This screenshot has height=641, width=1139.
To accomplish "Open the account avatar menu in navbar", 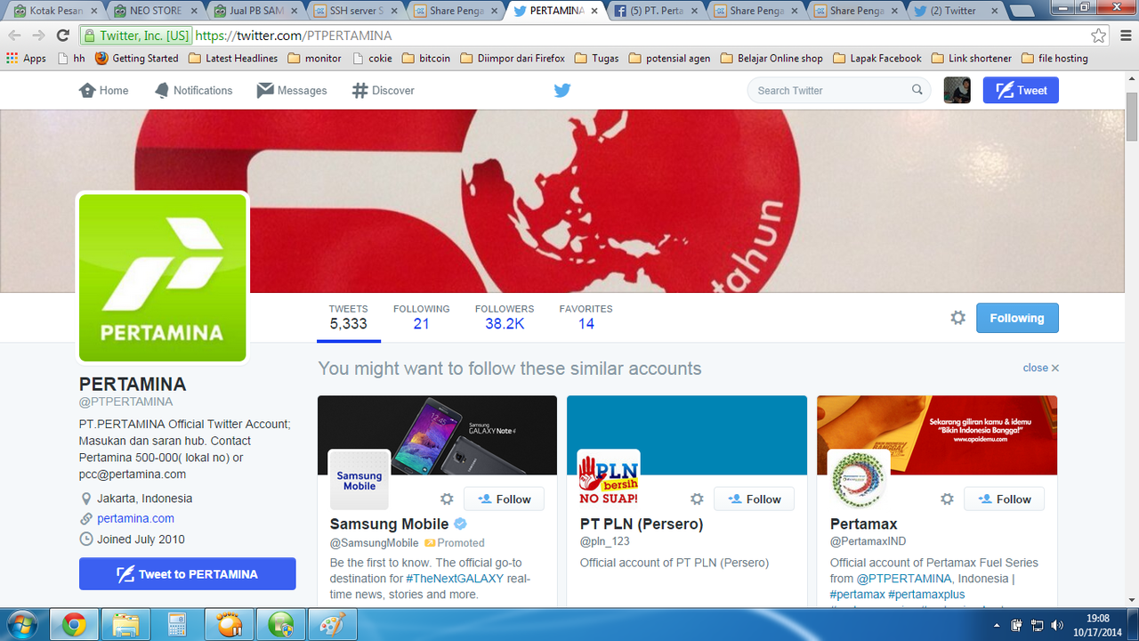I will click(957, 90).
